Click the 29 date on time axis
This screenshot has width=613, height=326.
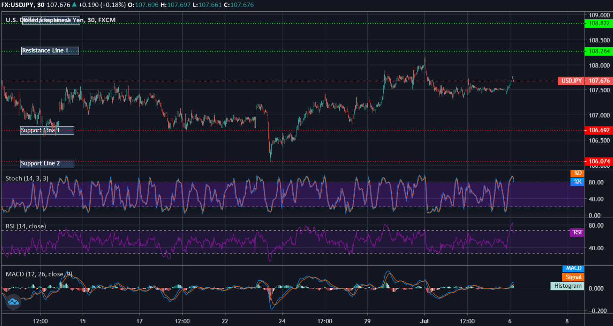(x=367, y=321)
